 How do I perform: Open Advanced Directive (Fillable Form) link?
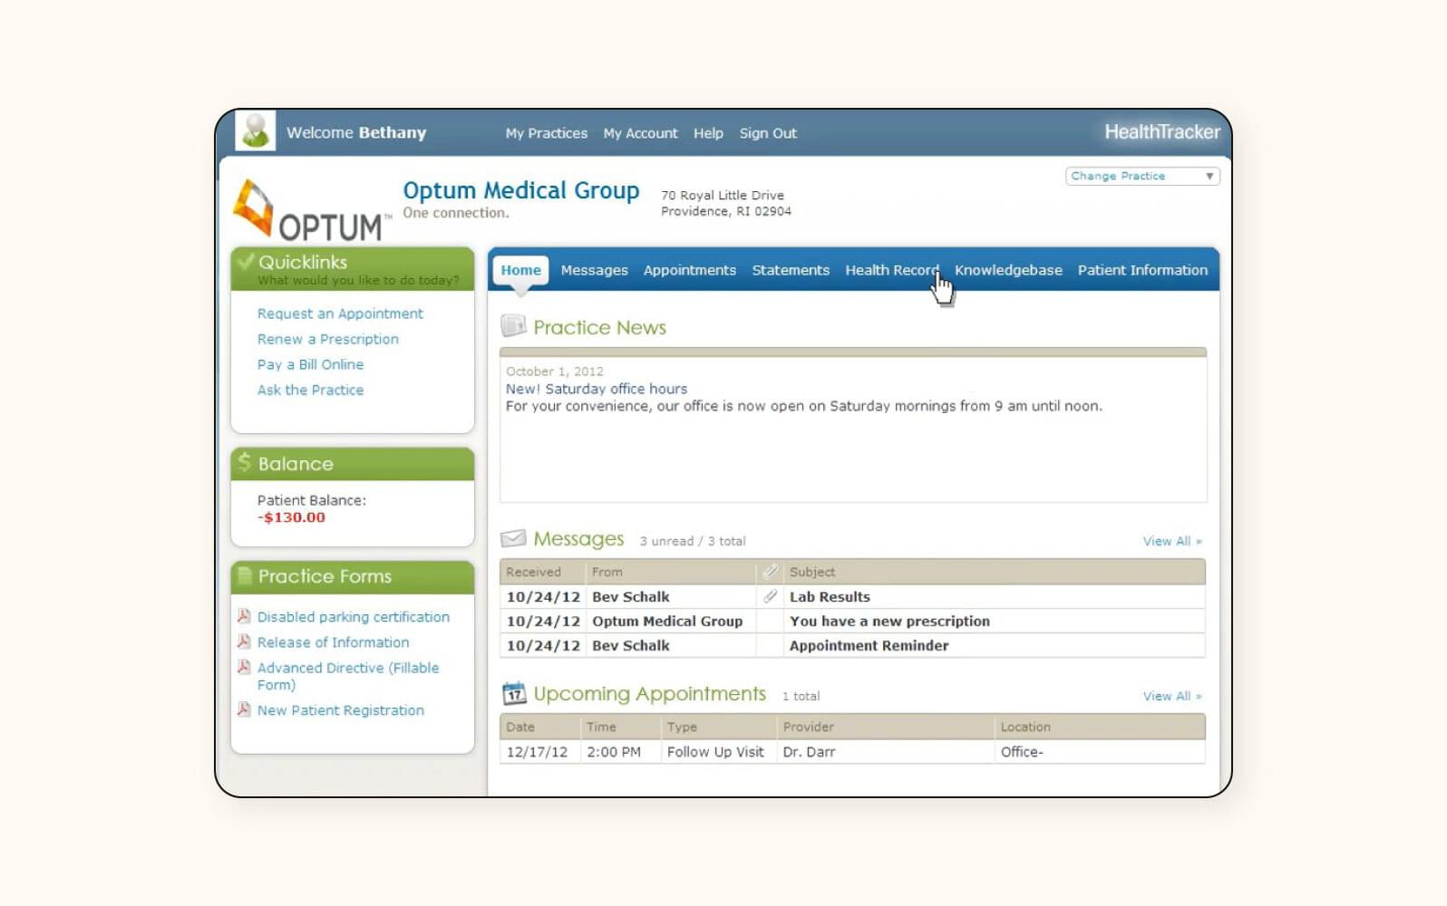tap(348, 676)
